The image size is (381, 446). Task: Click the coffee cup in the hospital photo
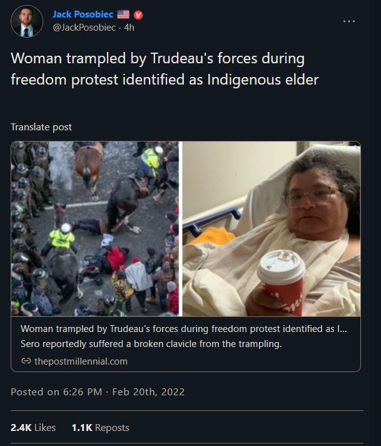(280, 283)
